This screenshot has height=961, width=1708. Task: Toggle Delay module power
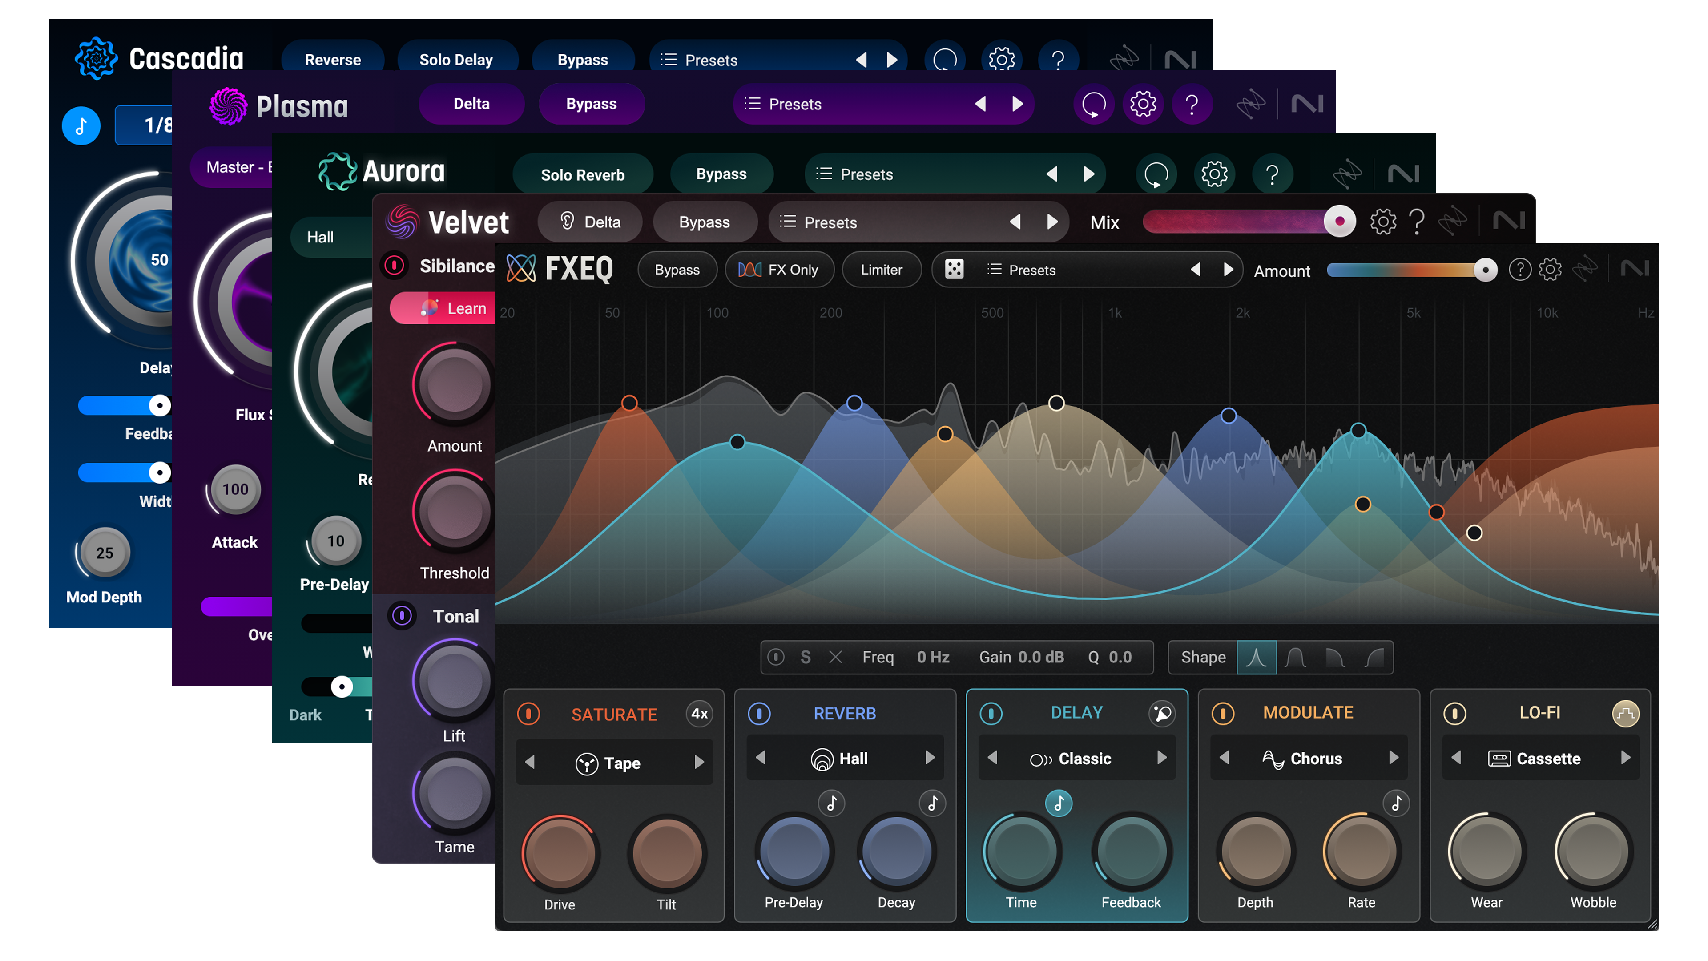(991, 714)
